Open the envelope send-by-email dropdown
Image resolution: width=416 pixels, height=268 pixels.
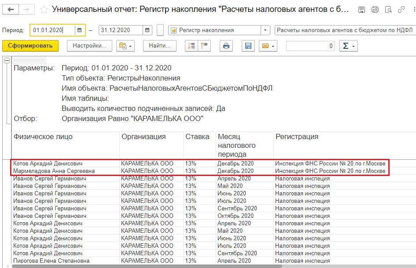click(268, 46)
